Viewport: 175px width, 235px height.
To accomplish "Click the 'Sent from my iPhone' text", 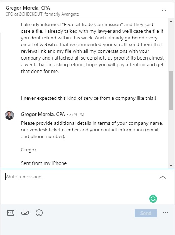I will coord(44,163).
